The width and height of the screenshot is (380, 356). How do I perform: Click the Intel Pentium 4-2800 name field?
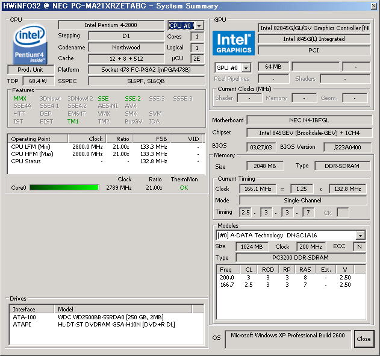click(111, 25)
